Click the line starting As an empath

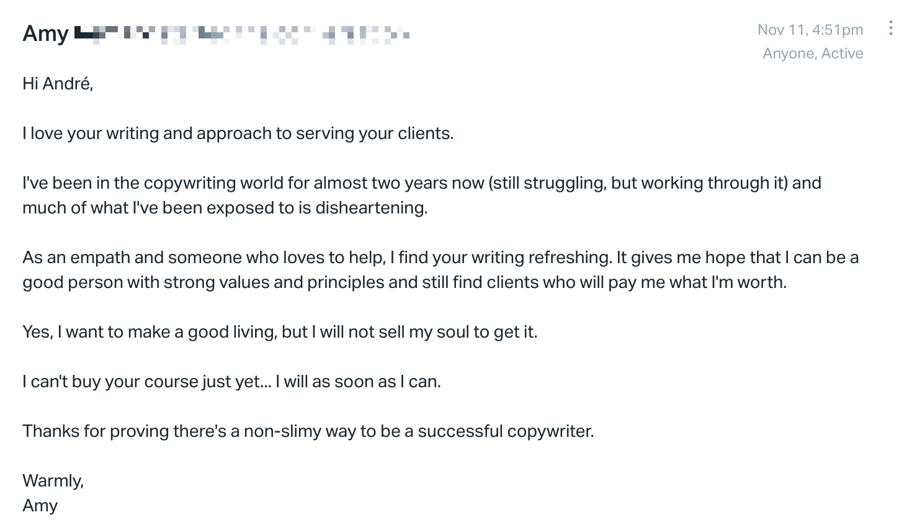[x=440, y=258]
